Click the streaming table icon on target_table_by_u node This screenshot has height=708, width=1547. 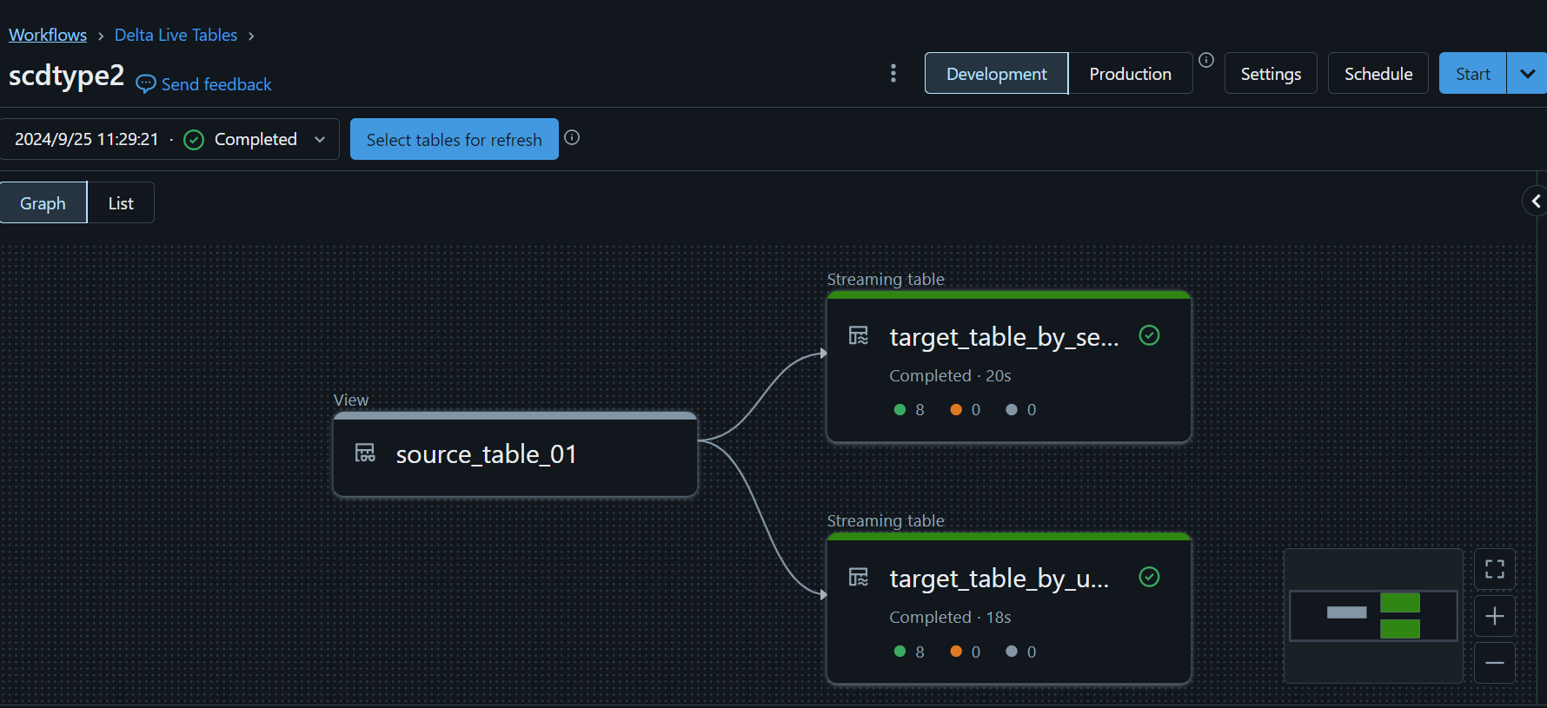coord(859,577)
